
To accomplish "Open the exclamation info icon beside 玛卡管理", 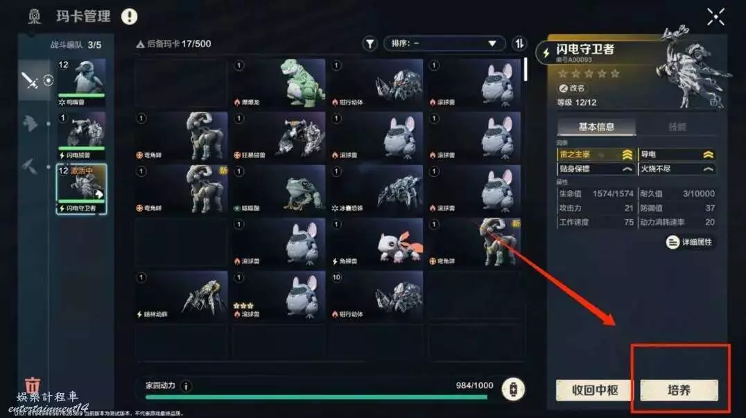I will pos(129,17).
